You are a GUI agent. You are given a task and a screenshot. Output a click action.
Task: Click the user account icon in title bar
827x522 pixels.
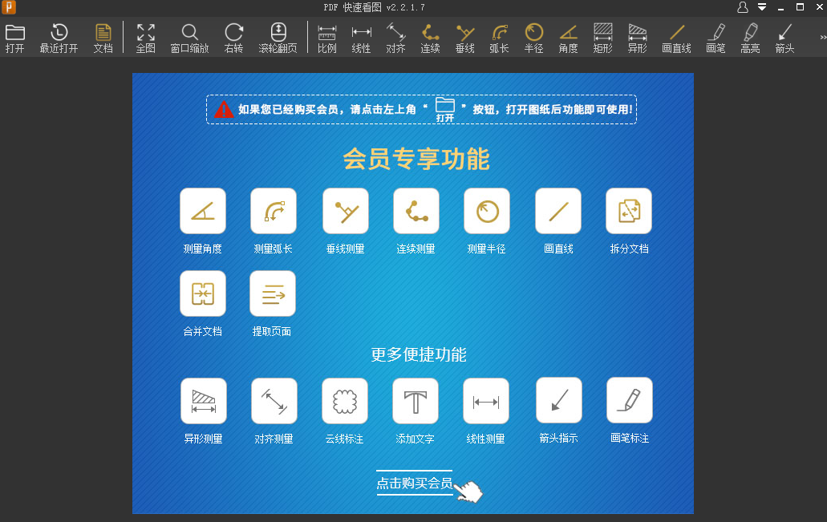click(744, 6)
